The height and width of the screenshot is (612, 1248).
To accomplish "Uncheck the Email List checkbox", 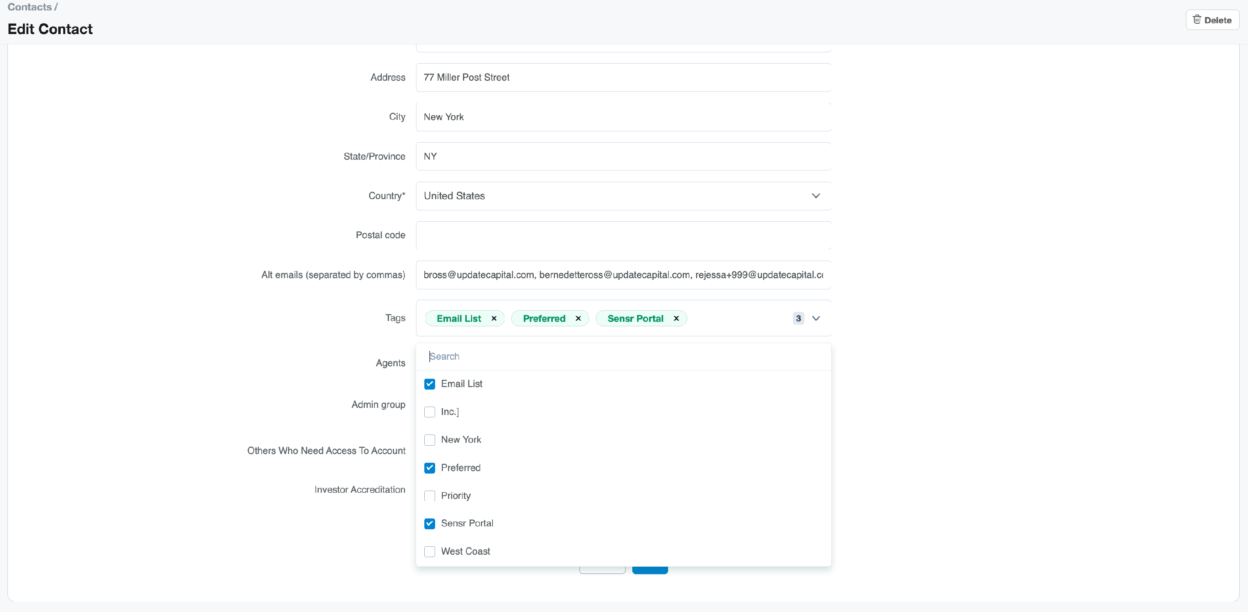I will tap(429, 384).
